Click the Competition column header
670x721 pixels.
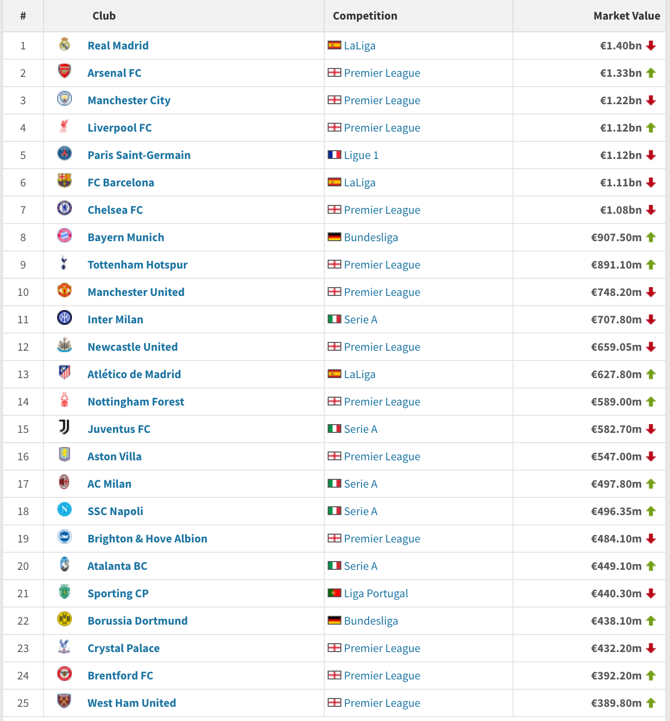pos(365,16)
